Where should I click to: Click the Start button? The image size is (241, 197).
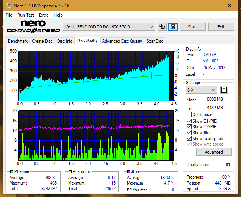click(x=192, y=27)
